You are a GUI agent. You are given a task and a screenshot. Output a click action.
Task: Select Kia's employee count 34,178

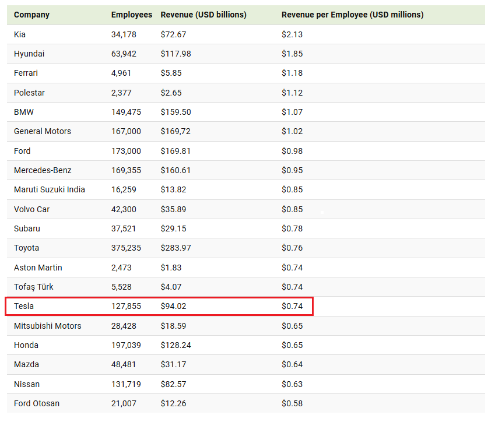click(124, 34)
